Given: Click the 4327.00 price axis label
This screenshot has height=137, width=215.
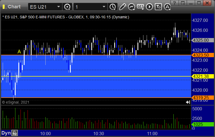Looking at the screenshot, I should 200,20.
